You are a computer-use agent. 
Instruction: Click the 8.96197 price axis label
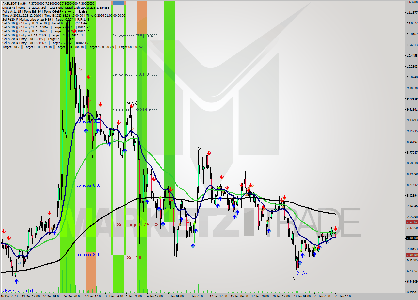(412, 142)
